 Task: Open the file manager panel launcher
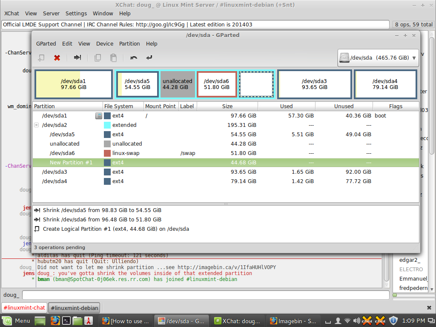pos(77,321)
